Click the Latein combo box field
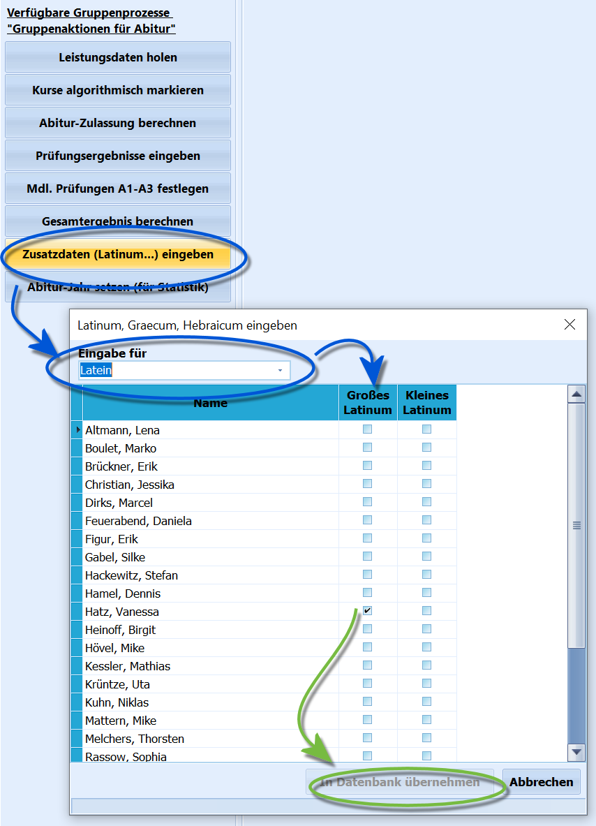 [x=184, y=370]
